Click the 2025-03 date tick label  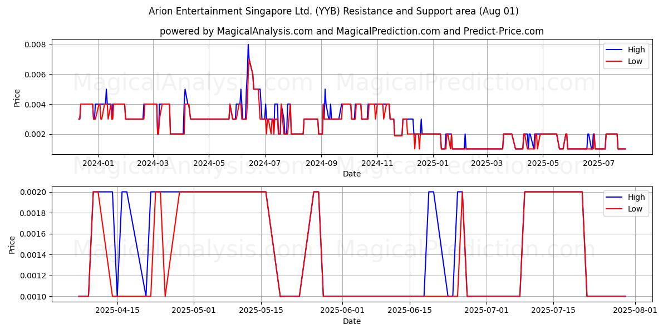[x=487, y=163]
